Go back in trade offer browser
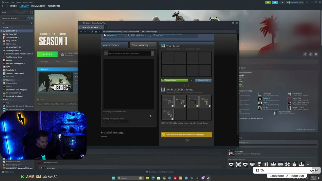 [81, 32]
